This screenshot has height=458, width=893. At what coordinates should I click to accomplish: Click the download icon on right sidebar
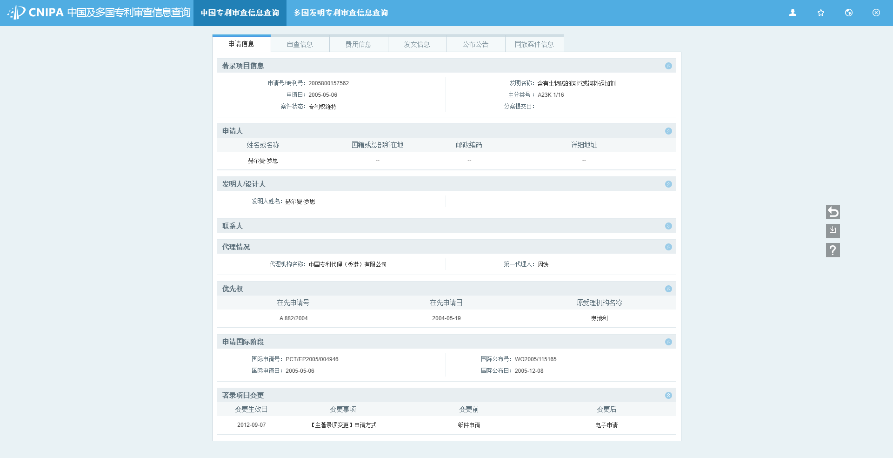pos(833,231)
